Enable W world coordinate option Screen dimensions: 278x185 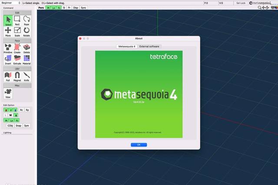pyautogui.click(x=10, y=115)
